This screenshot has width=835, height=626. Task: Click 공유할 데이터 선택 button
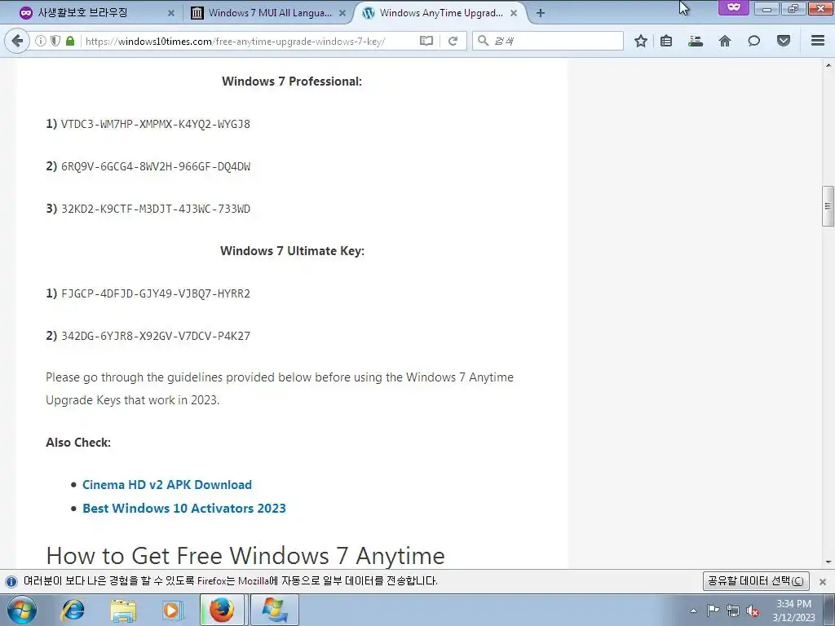(756, 580)
